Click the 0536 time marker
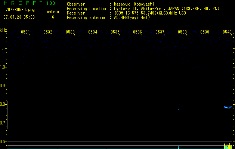Image resolution: width=235 pixels, height=149 pixels. click(x=137, y=32)
